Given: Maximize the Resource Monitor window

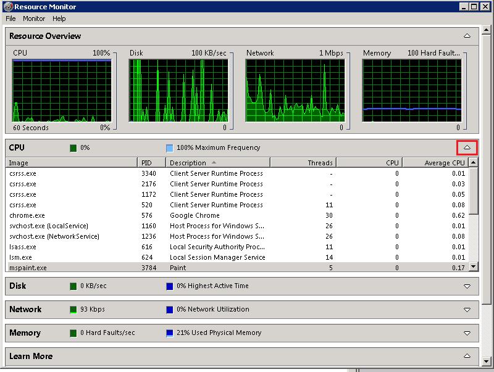Looking at the screenshot, I should 474,7.
